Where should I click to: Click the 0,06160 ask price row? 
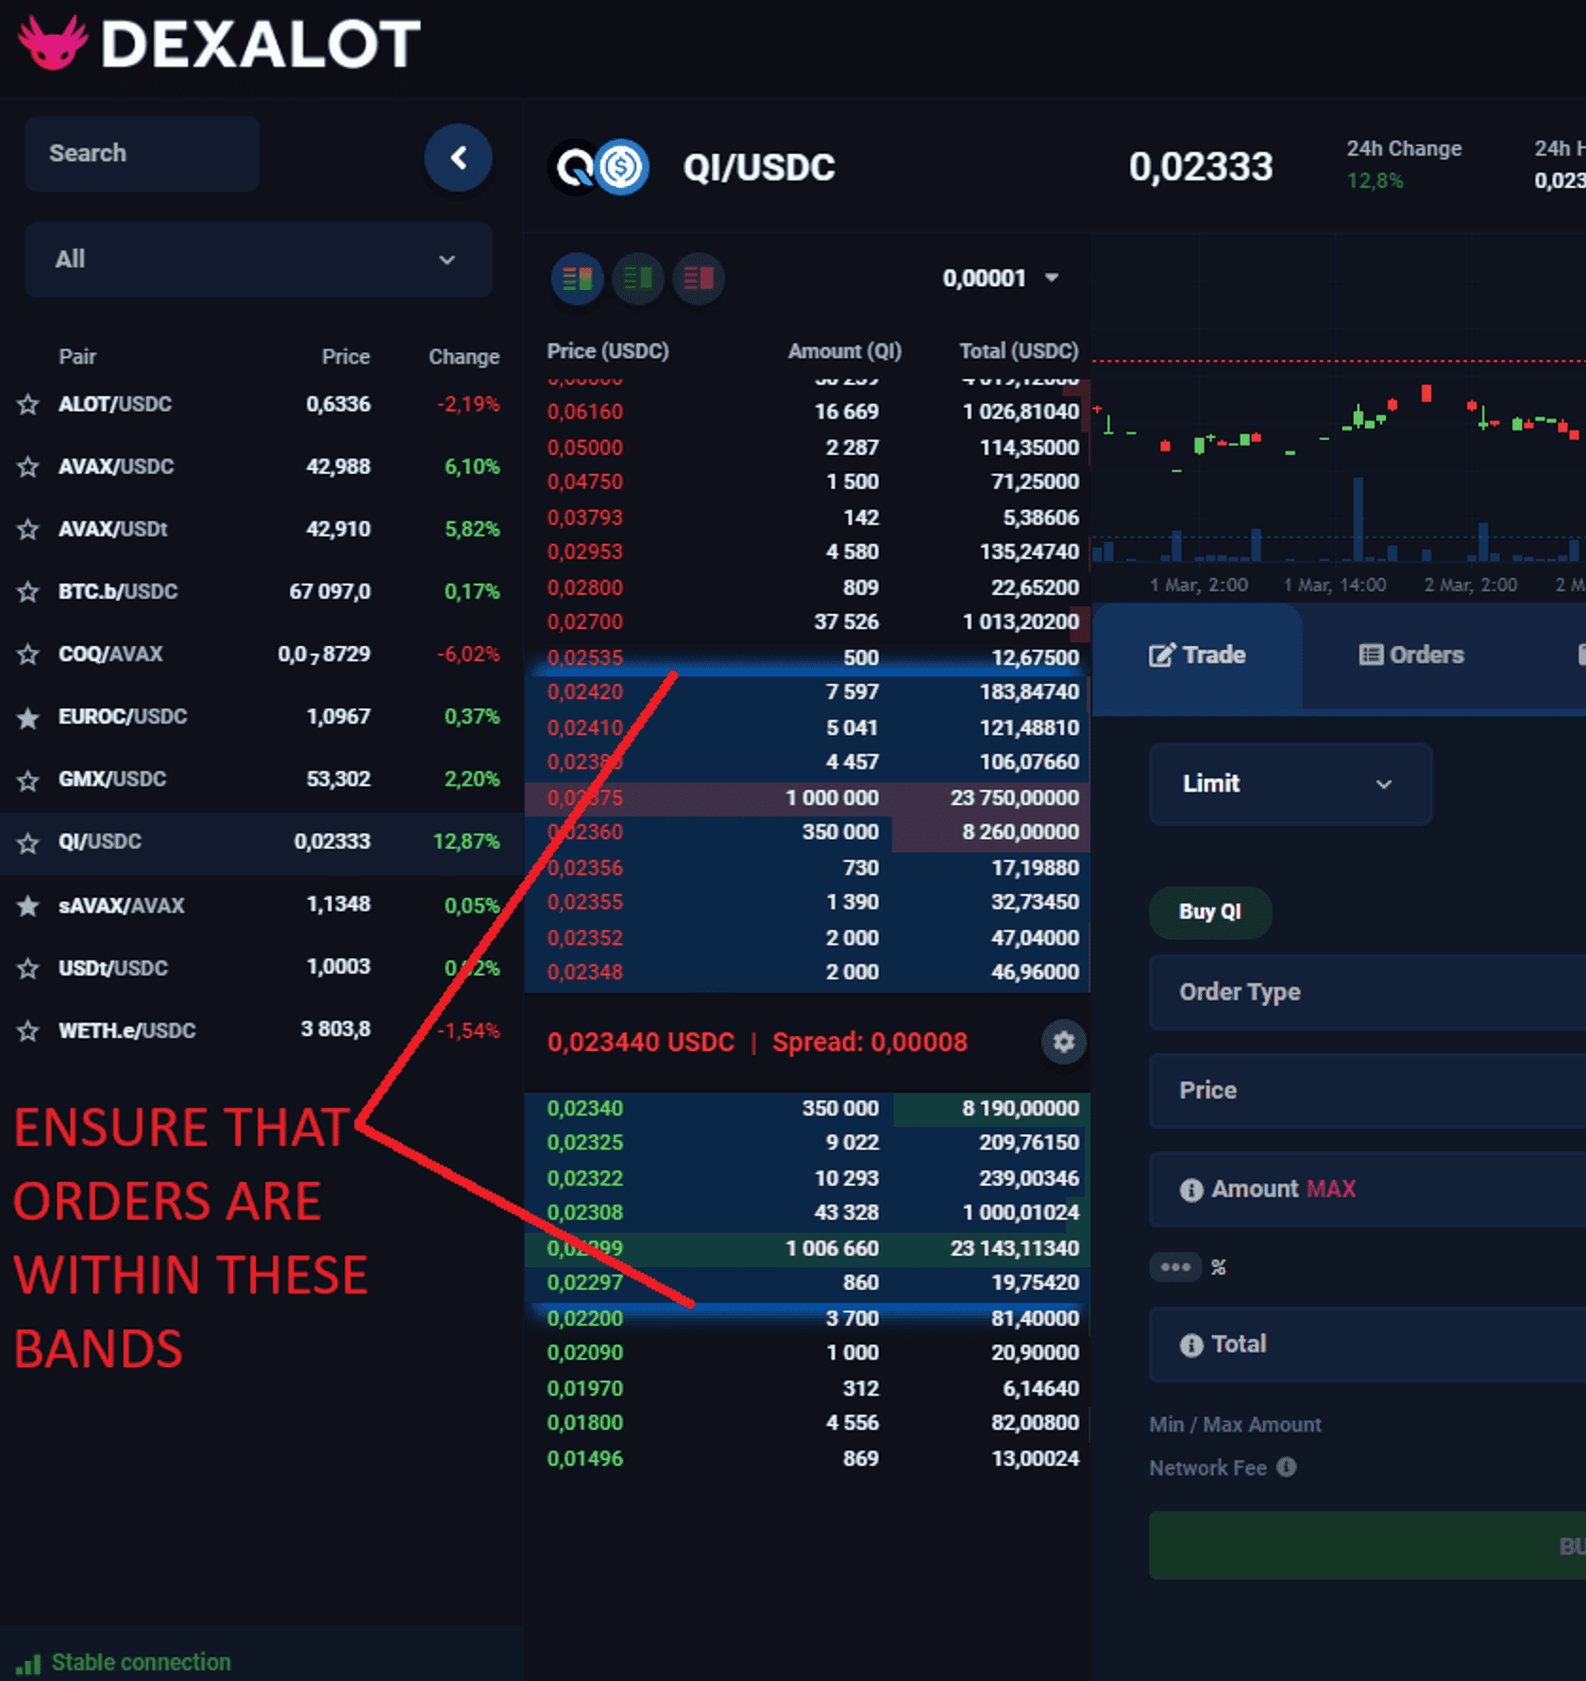click(x=808, y=412)
